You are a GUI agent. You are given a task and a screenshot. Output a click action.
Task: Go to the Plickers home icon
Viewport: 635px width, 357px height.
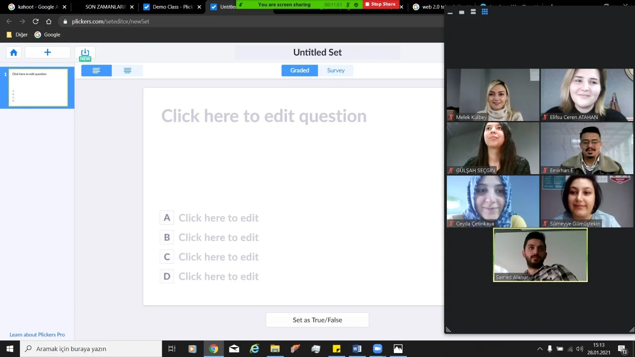13,52
